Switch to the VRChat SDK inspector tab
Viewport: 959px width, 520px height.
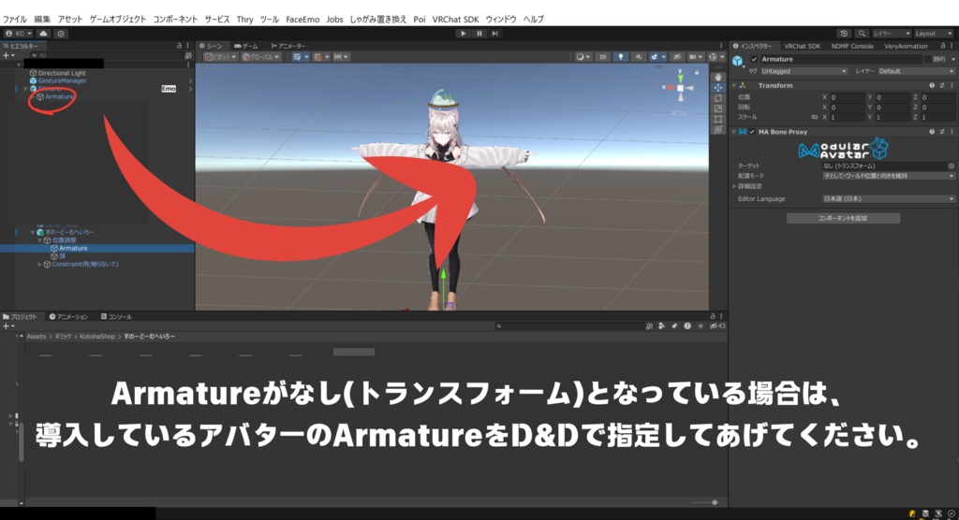[803, 46]
